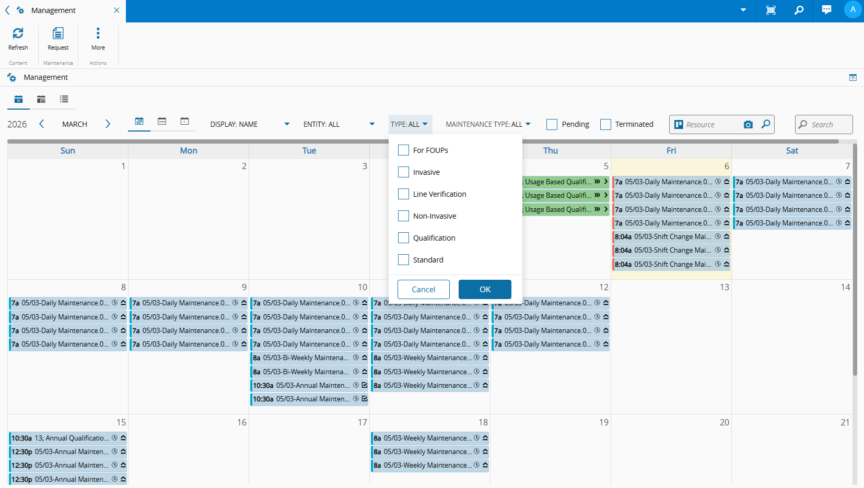Go back using the top-left chevron

(7, 10)
